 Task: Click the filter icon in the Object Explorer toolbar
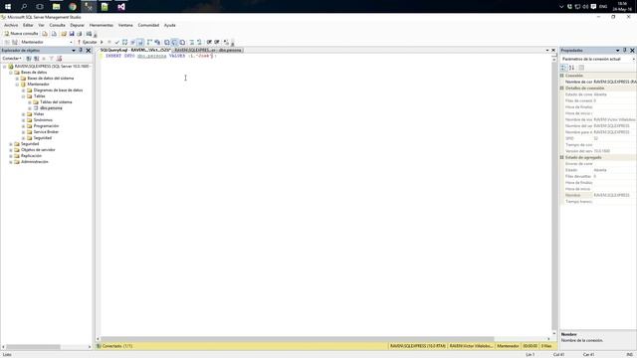(51, 59)
